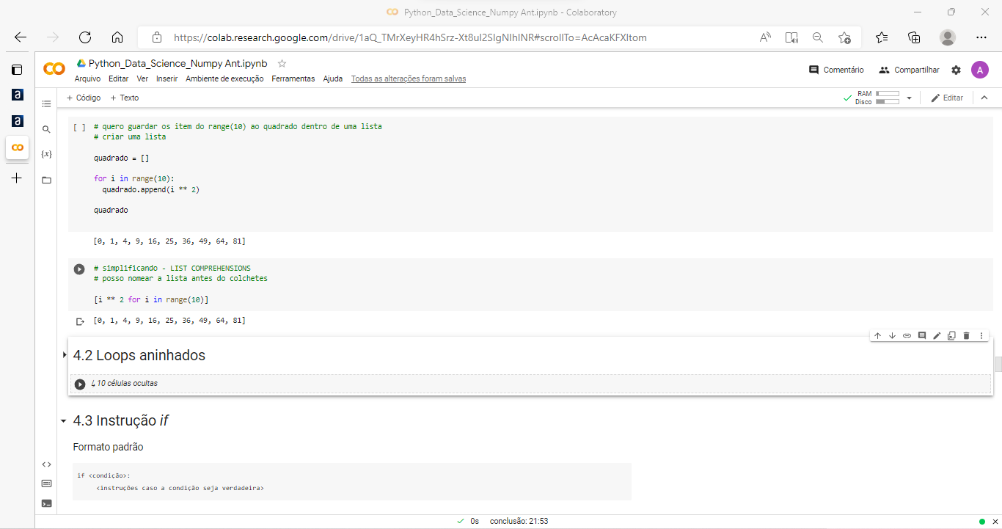Toggle the run bracket of the quadrado cell
This screenshot has width=1002, height=529.
[79, 127]
